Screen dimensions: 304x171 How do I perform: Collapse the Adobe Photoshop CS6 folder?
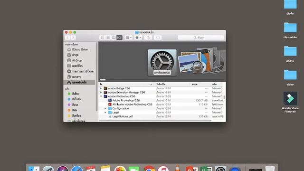point(101,96)
